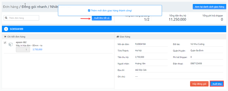Screen dimensions: 228x91
Task: Click the epson-t82 product box icon
Action: click(x=11, y=44)
